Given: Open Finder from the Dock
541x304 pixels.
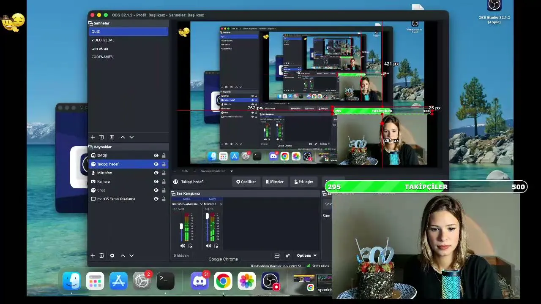Looking at the screenshot, I should [72, 281].
